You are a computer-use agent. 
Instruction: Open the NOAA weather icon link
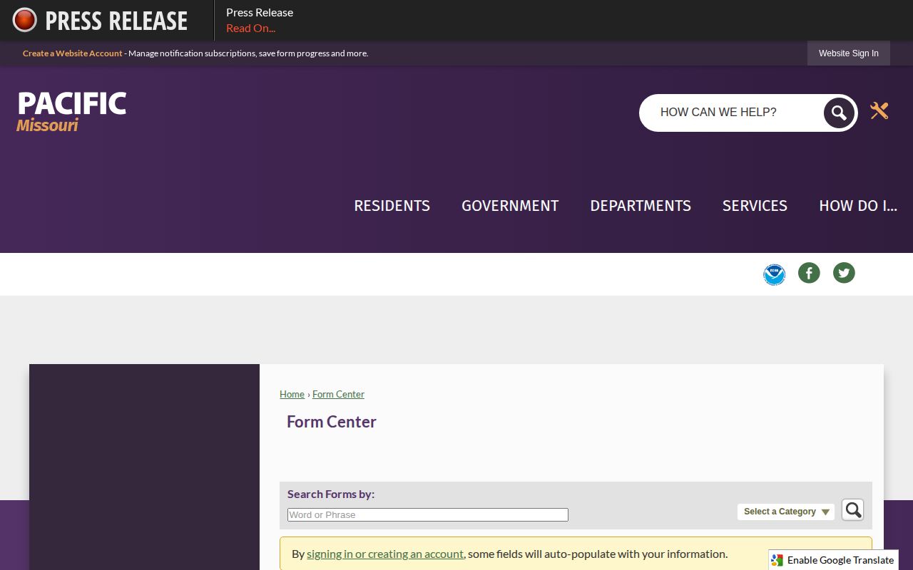(x=774, y=274)
